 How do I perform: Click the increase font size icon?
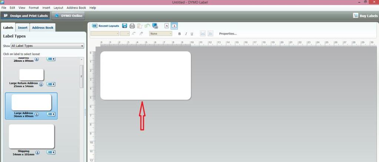141,34
